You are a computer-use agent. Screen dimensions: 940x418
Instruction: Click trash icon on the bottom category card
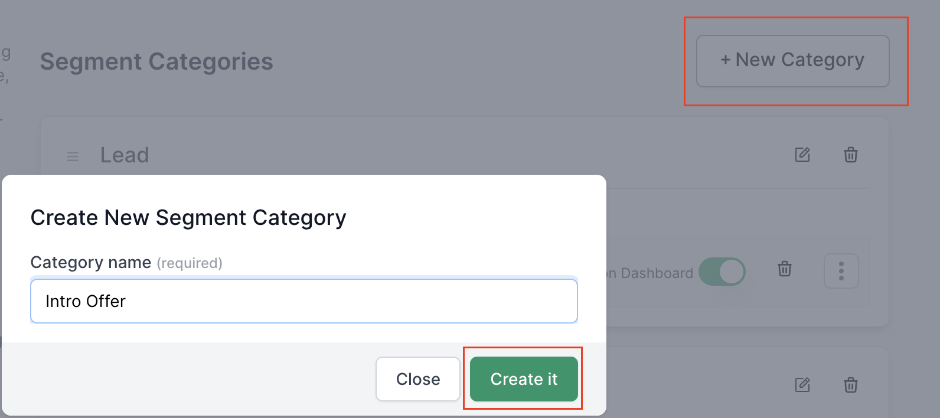click(x=850, y=385)
